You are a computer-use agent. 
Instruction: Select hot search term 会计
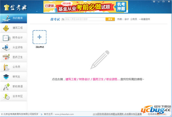(x=126, y=19)
